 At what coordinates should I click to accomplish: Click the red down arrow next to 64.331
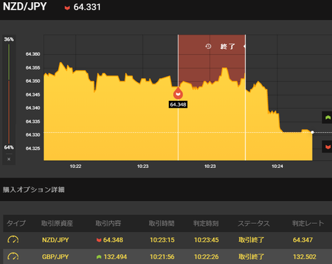67,8
